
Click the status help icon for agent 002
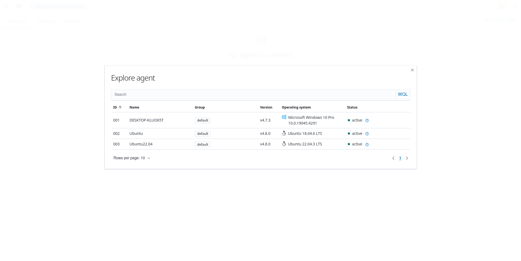point(367,134)
